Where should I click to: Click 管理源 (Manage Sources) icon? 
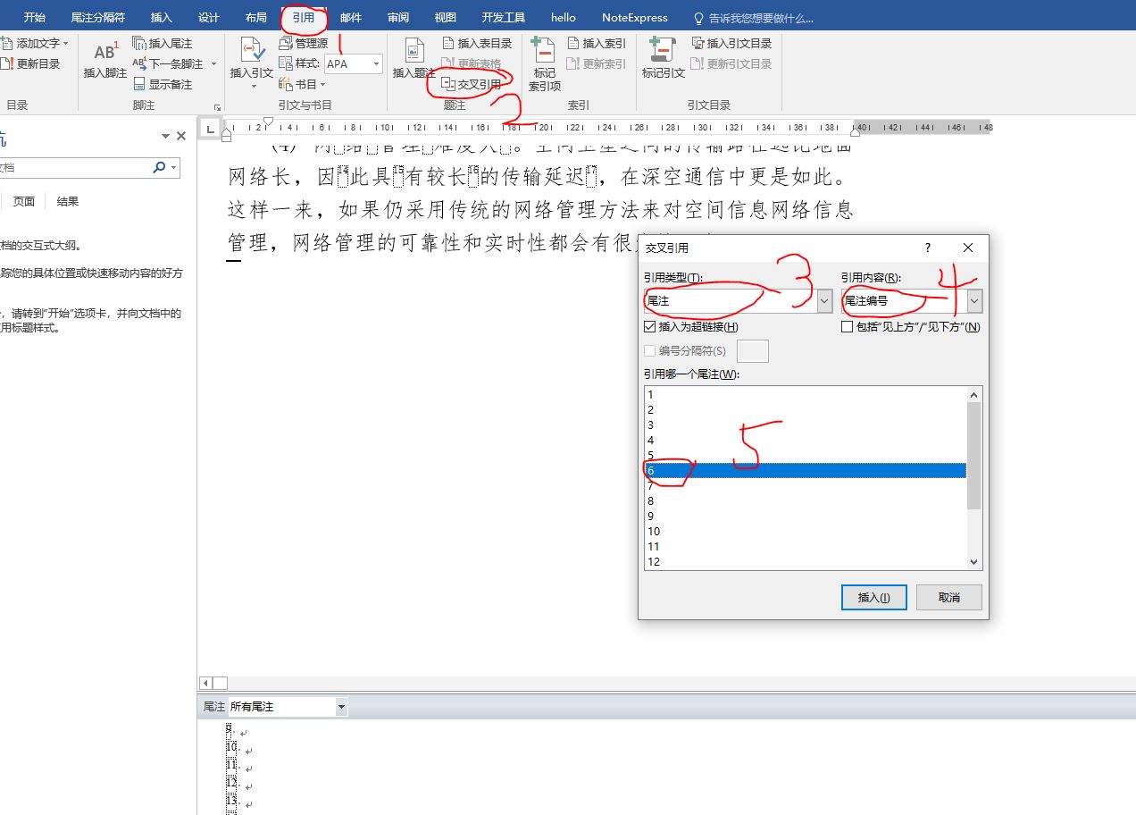287,43
